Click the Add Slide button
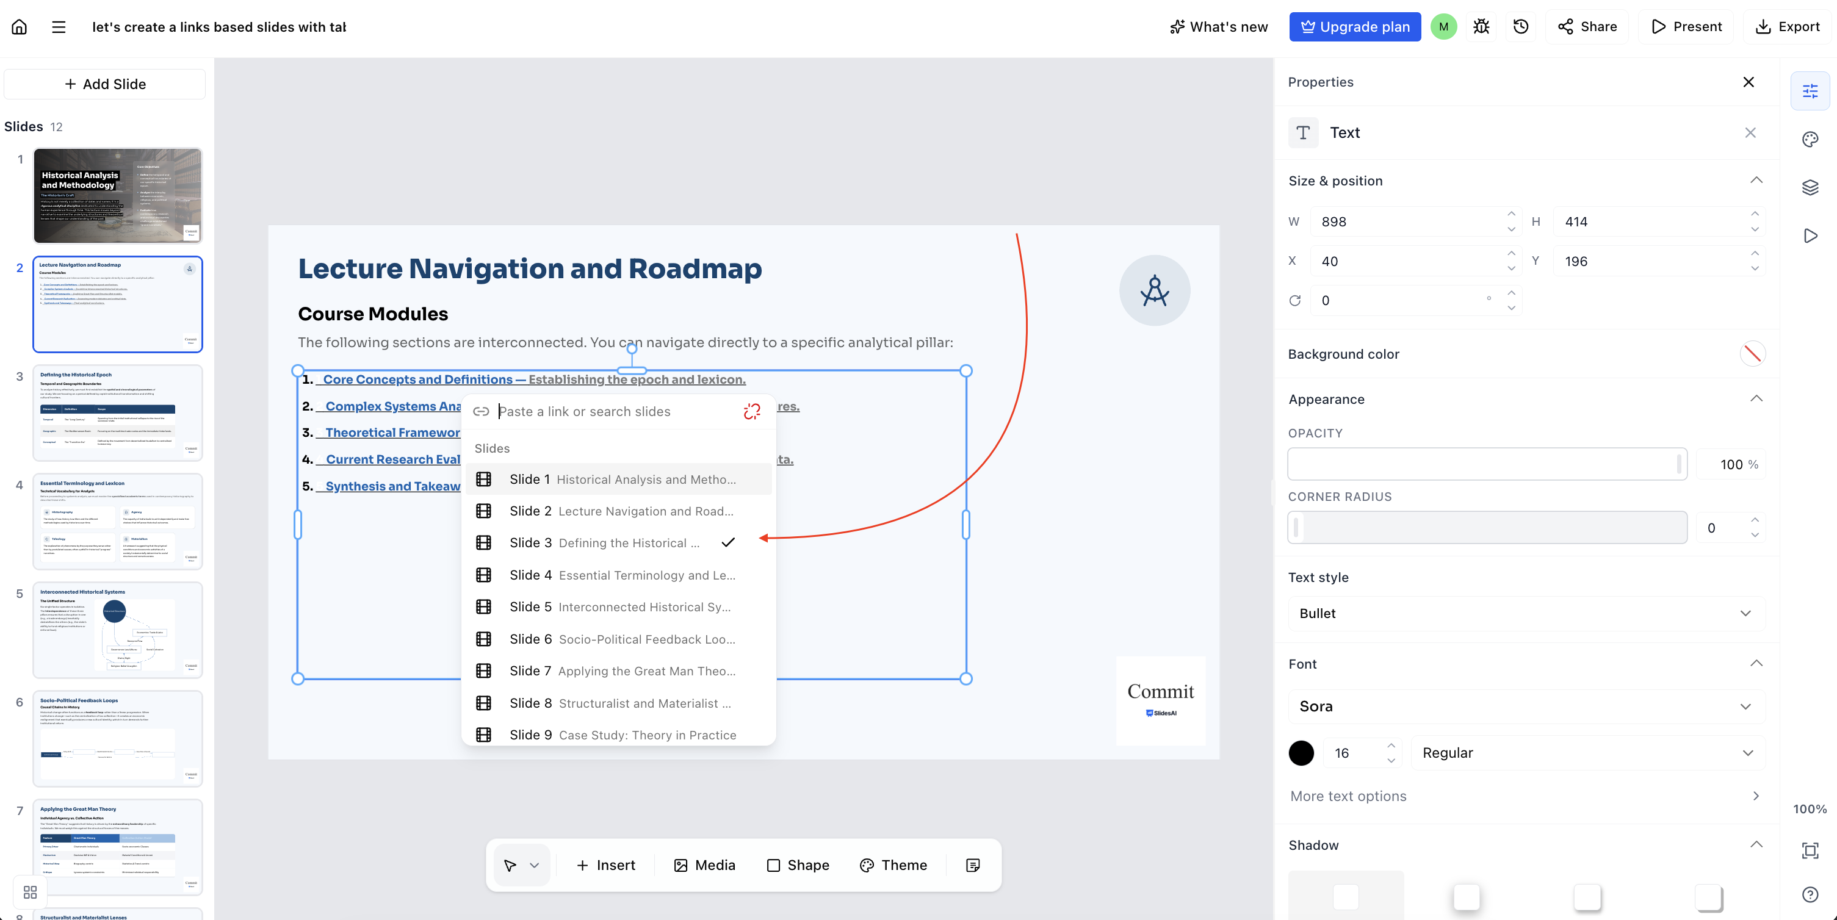1837x920 pixels. click(x=105, y=84)
